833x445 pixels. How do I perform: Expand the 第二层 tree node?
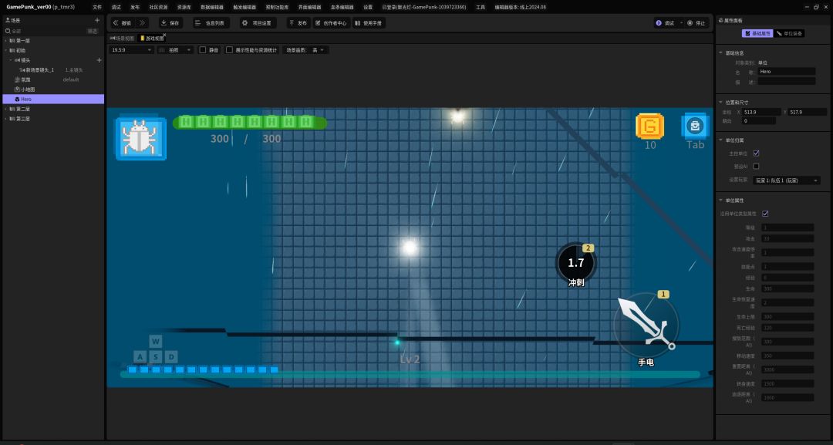tap(6, 109)
